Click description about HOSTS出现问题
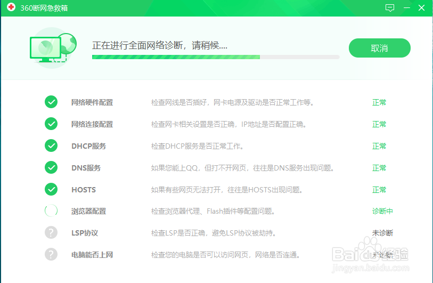This screenshot has width=433, height=283. coord(227,190)
